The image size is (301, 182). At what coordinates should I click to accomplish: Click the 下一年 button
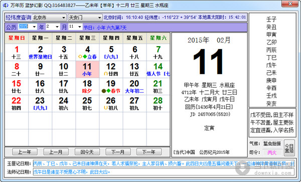point(149,152)
